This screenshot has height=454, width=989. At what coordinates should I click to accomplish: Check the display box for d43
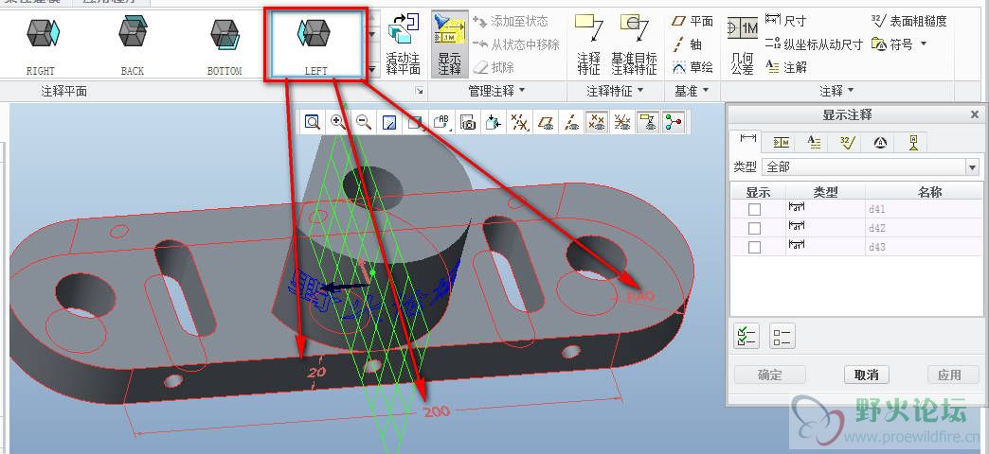[754, 248]
